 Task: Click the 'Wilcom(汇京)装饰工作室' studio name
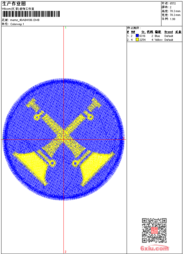[18, 9]
